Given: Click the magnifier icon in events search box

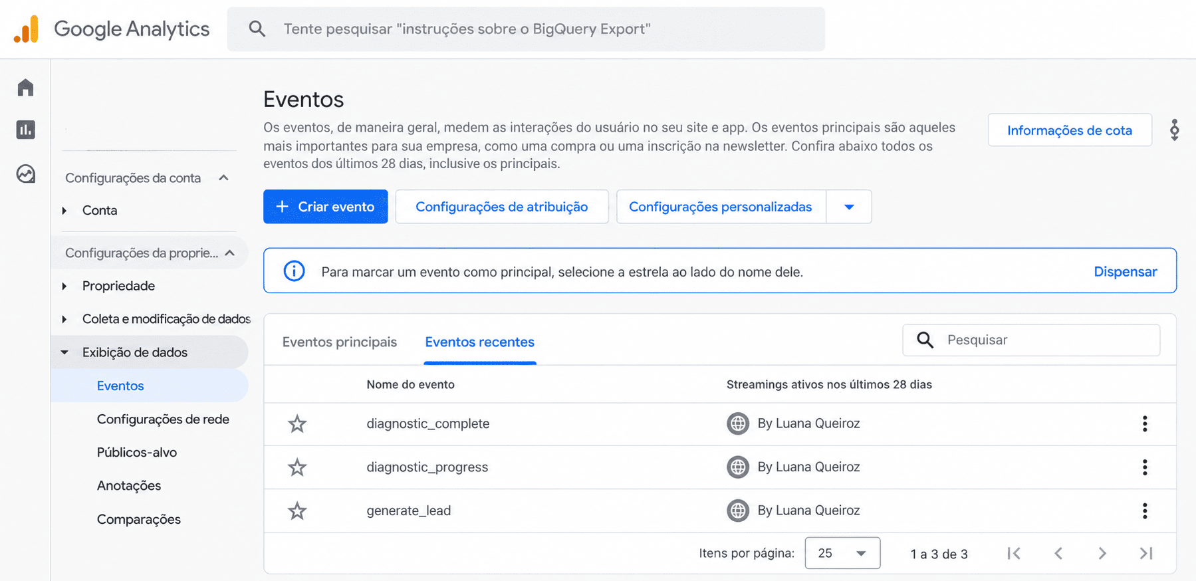Looking at the screenshot, I should coord(925,340).
